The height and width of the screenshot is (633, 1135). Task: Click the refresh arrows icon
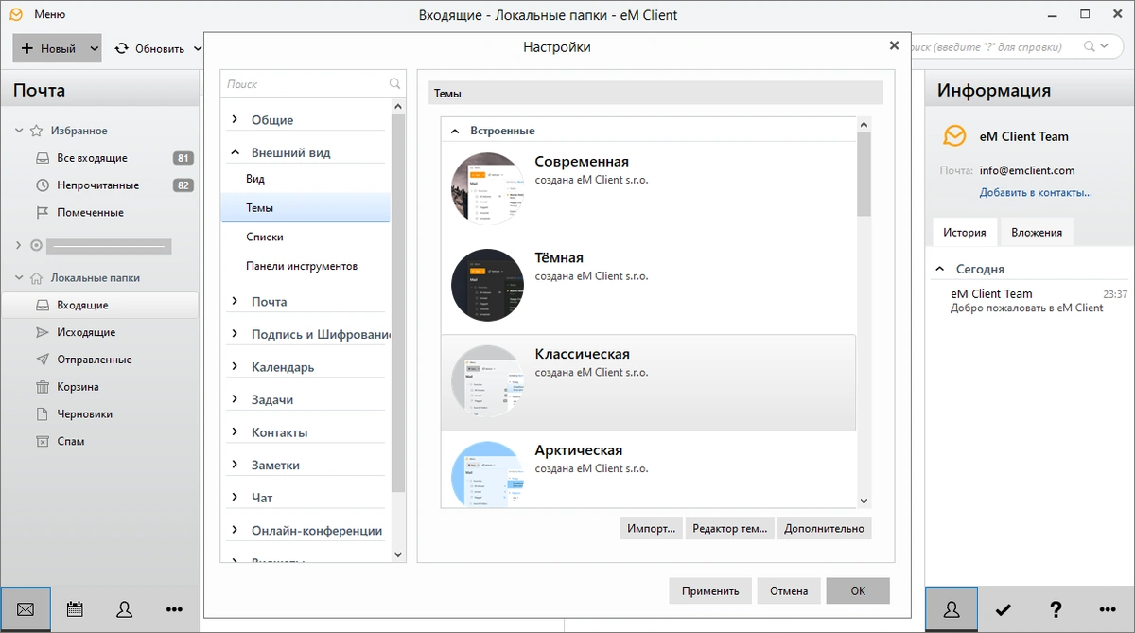(121, 48)
